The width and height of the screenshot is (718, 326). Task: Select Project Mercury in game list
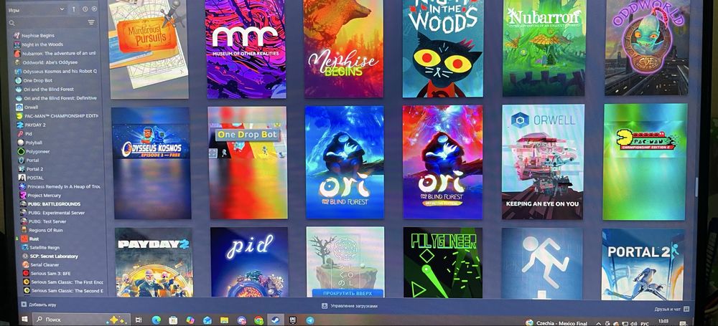tap(44, 195)
